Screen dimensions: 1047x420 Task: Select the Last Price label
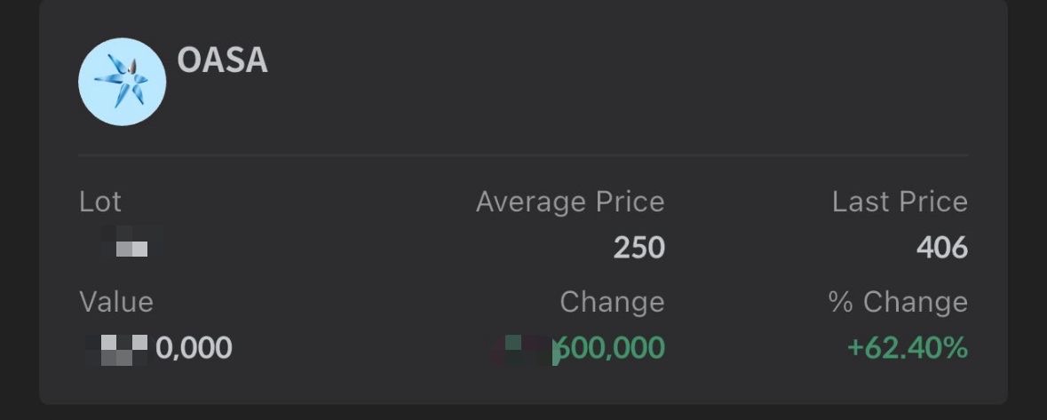(899, 202)
